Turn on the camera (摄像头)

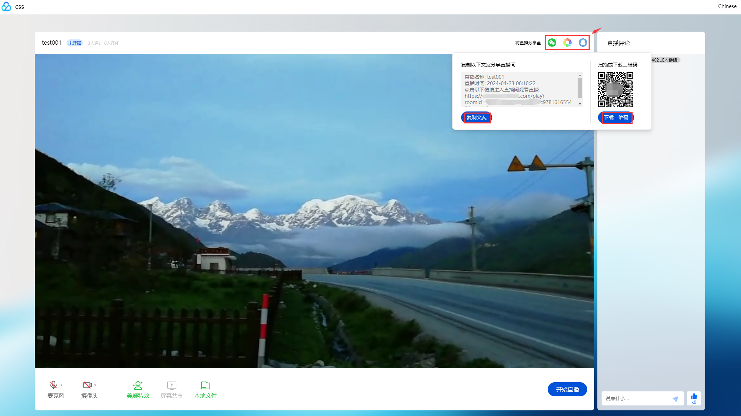pos(87,385)
